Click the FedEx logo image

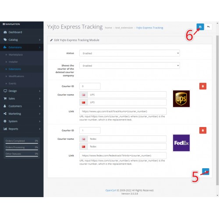pos(181,143)
